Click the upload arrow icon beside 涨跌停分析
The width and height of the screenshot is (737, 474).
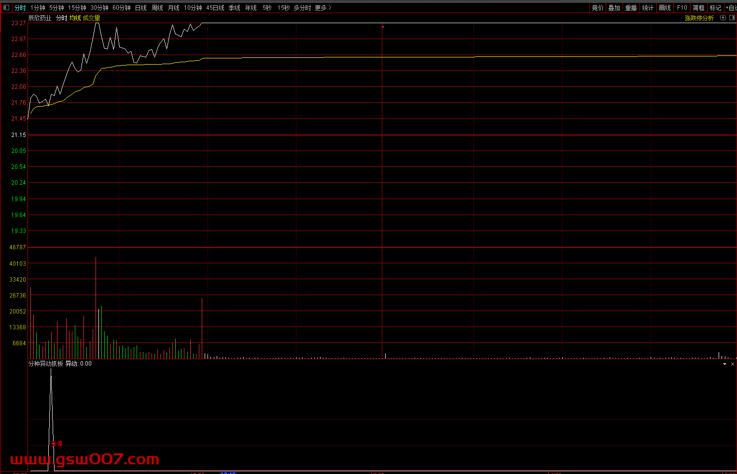pyautogui.click(x=723, y=18)
